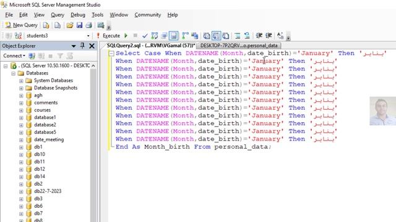The height and width of the screenshot is (222, 396).
Task: Click Specify Values for Template Parameters icon
Action: coord(280,36)
